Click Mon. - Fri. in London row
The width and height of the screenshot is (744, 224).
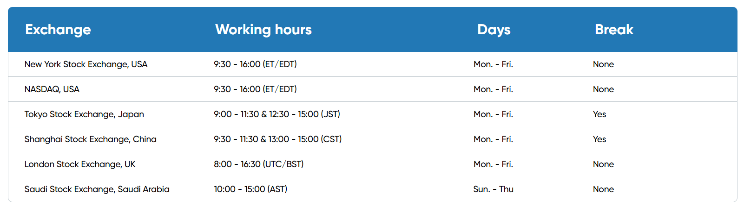(x=493, y=164)
